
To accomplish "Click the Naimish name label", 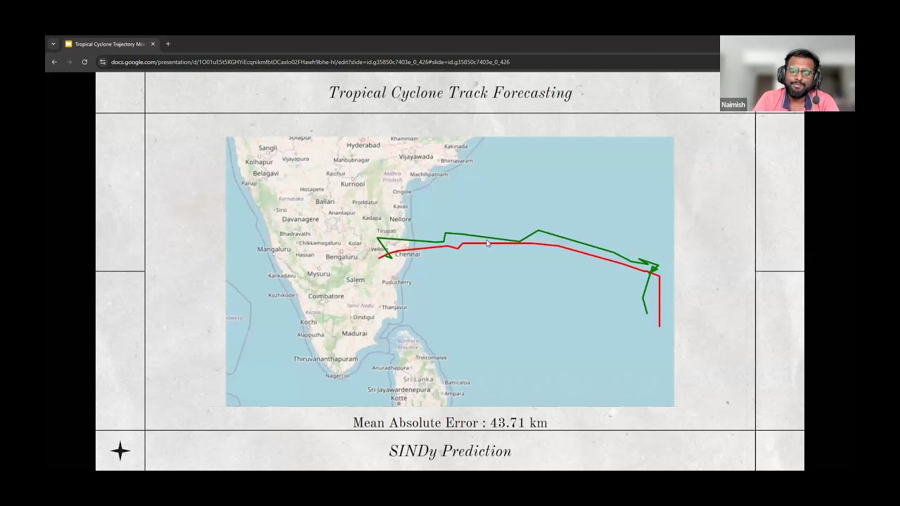I will [x=733, y=105].
